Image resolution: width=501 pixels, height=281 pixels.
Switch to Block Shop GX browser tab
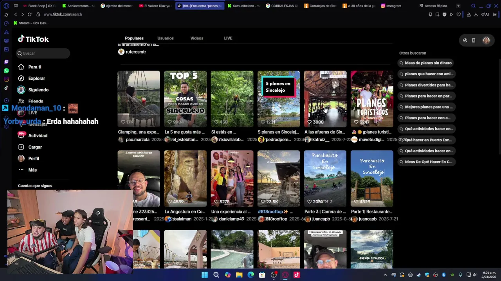tap(40, 6)
